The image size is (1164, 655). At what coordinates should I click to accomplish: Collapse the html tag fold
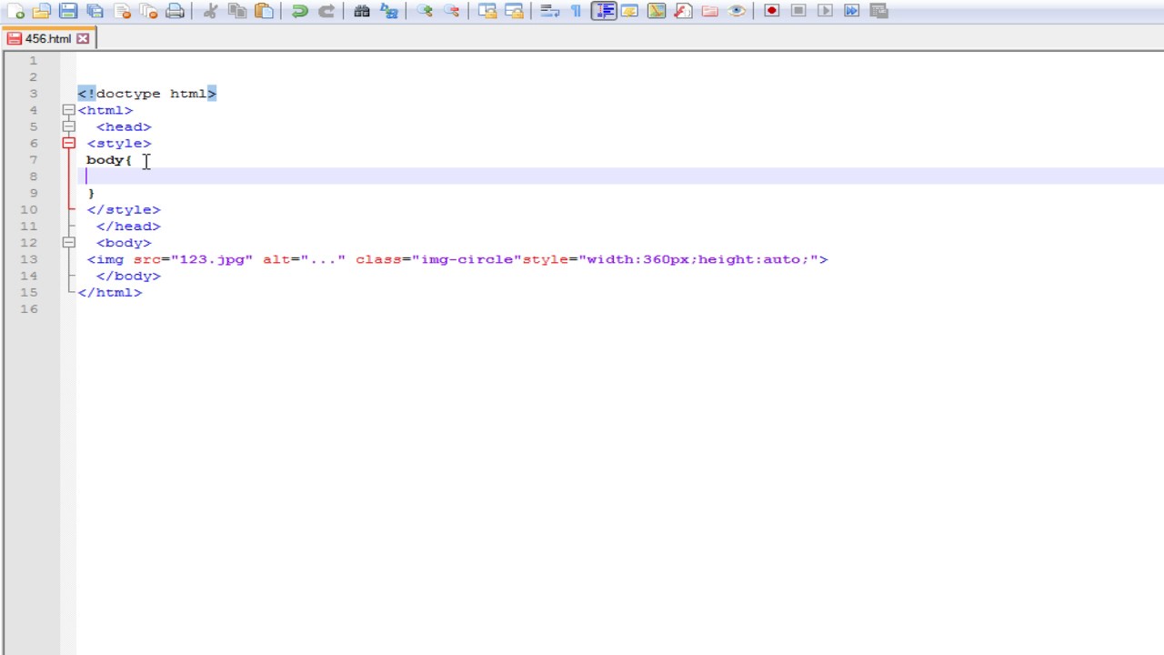tap(68, 110)
